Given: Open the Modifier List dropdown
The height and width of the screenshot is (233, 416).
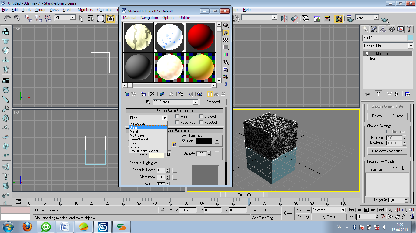Looking at the screenshot, I should [410, 46].
